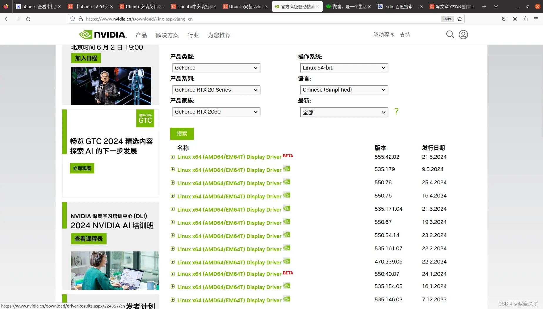Open the 产品 menu
This screenshot has width=543, height=309.
(141, 35)
